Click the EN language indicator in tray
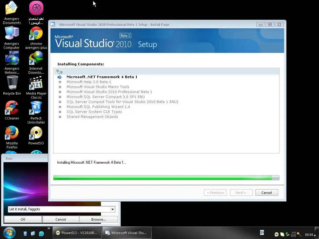Viewport: 319px width, 239px height. pyautogui.click(x=262, y=232)
